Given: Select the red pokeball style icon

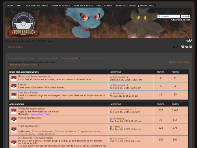Looking at the screenshot, I should coord(191,46).
